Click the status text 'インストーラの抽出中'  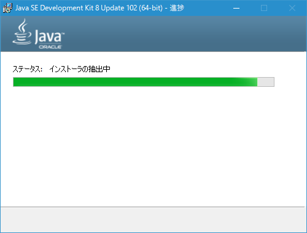click(80, 69)
